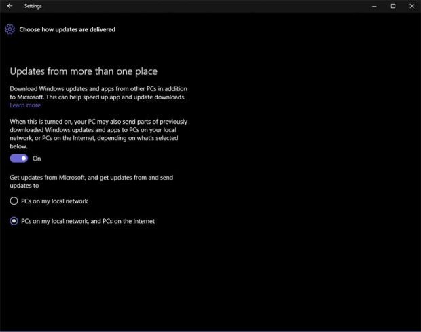Click the "Get updates from Microsoft" description text

[91, 181]
